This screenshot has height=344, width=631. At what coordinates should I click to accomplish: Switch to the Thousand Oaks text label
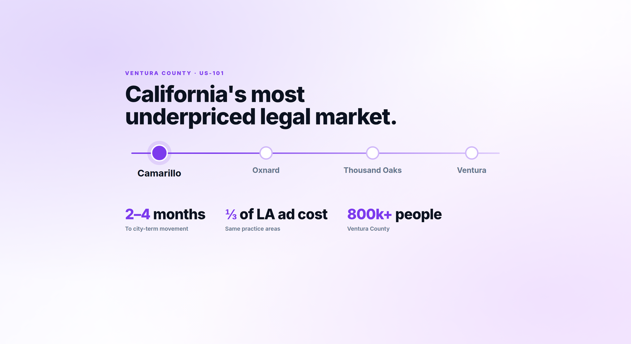pyautogui.click(x=372, y=170)
